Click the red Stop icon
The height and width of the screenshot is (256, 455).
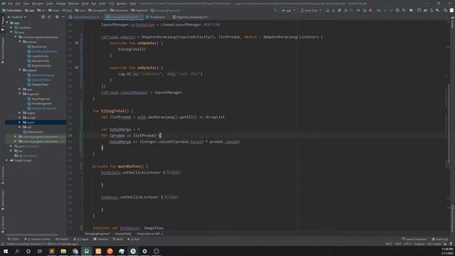(x=370, y=10)
